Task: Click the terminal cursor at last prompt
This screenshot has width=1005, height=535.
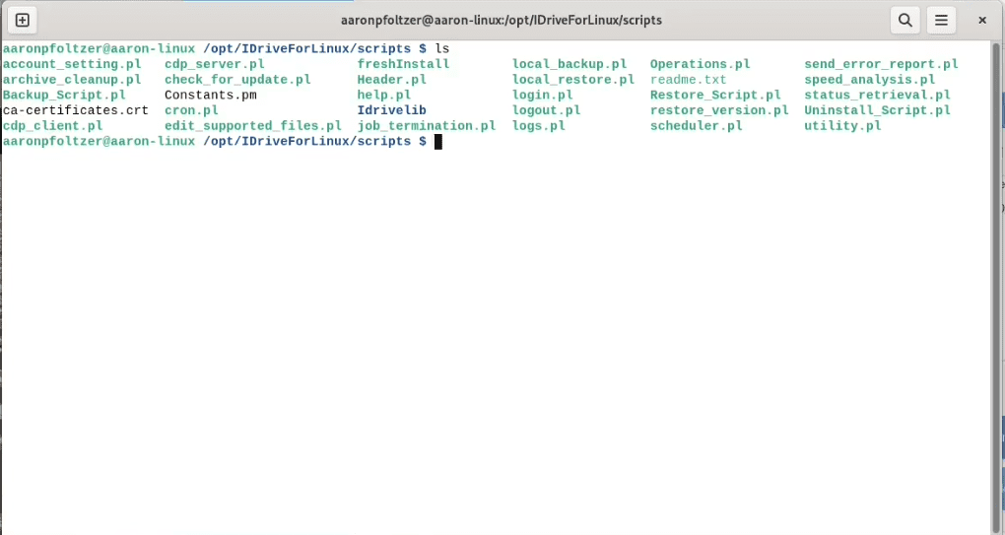Action: 438,142
